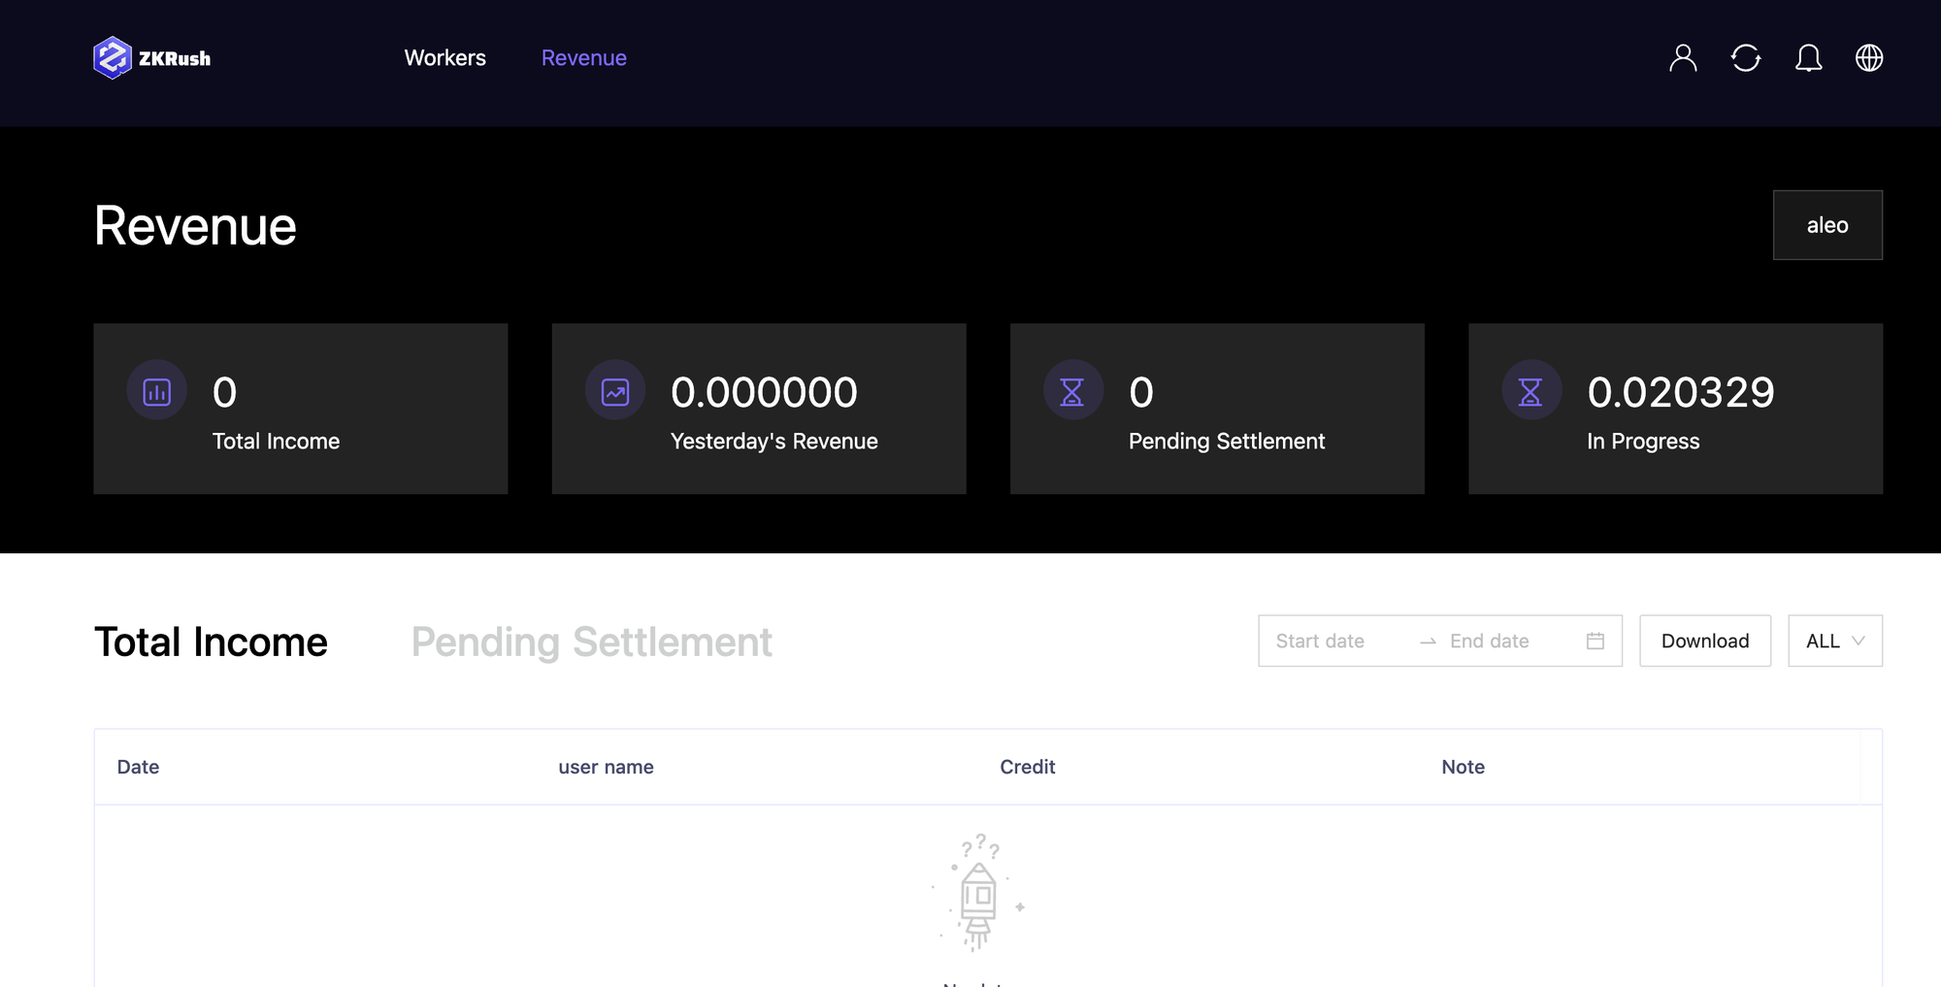Click the Yesterday's Revenue trend icon
This screenshot has width=1941, height=987.
(615, 392)
